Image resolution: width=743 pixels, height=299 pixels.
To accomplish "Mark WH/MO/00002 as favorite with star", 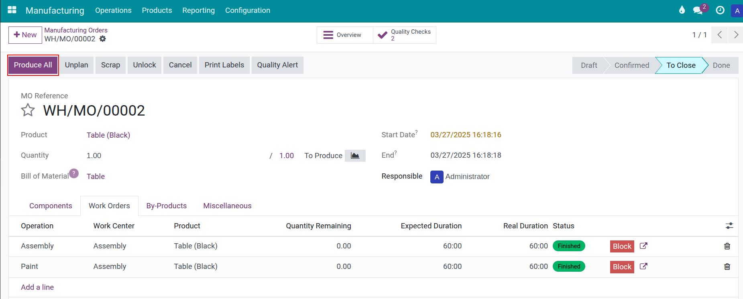I will [28, 110].
